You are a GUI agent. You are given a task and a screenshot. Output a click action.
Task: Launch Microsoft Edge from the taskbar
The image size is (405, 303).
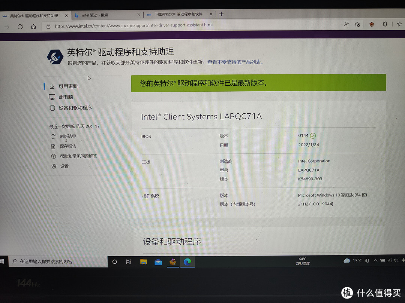[x=187, y=261]
